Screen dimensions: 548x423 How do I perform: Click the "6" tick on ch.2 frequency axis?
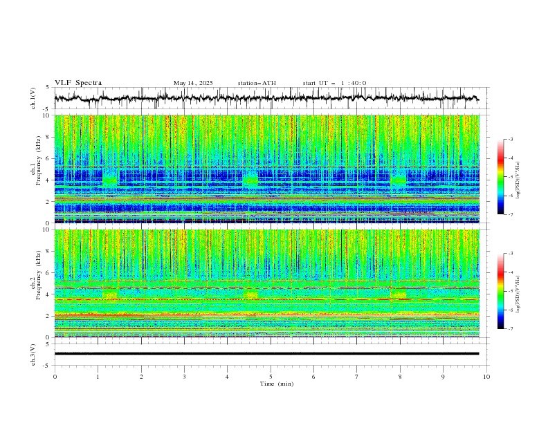tap(48, 273)
